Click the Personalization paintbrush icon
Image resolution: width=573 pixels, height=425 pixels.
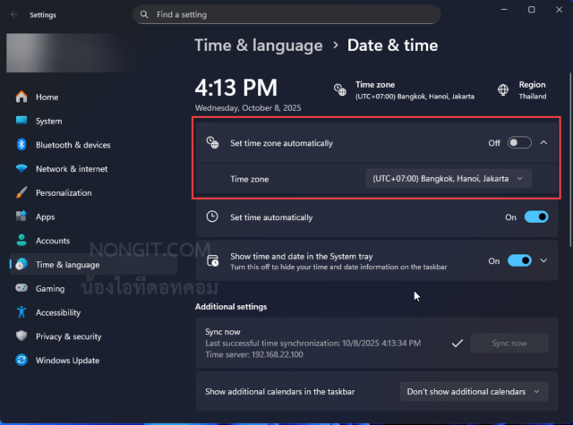(x=21, y=192)
